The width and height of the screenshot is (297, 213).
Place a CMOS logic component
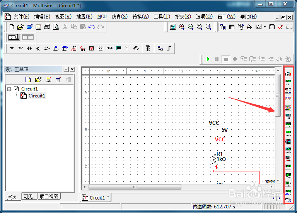click(65, 48)
